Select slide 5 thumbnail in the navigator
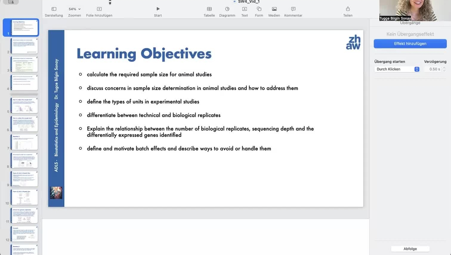The height and width of the screenshot is (255, 451). pos(24,105)
